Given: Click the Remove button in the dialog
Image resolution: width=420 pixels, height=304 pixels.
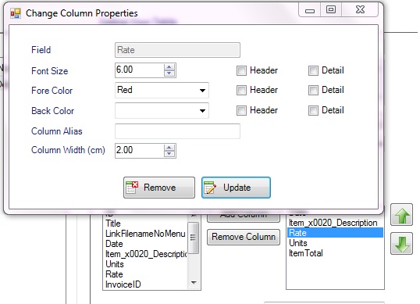Looking at the screenshot, I should 159,188.
